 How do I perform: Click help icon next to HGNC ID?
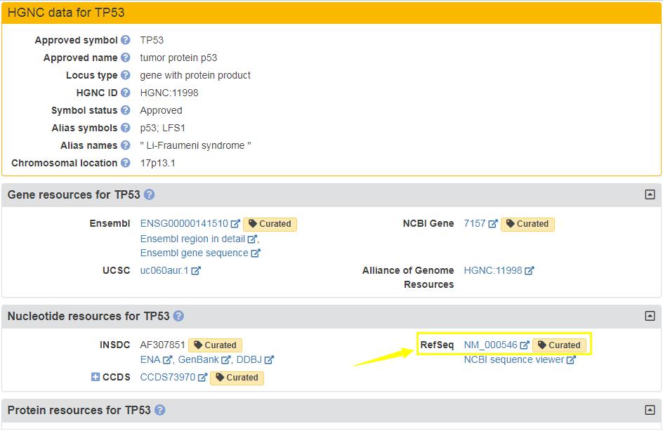tap(125, 93)
